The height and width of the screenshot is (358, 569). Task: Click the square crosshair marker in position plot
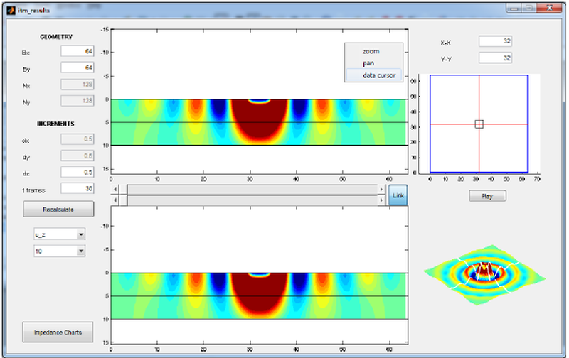click(479, 124)
